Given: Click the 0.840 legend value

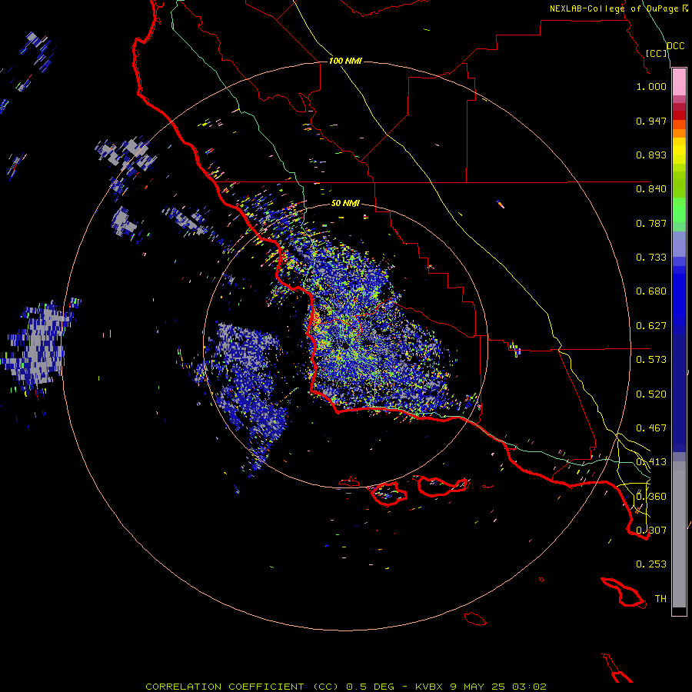Looking at the screenshot, I should (x=651, y=189).
